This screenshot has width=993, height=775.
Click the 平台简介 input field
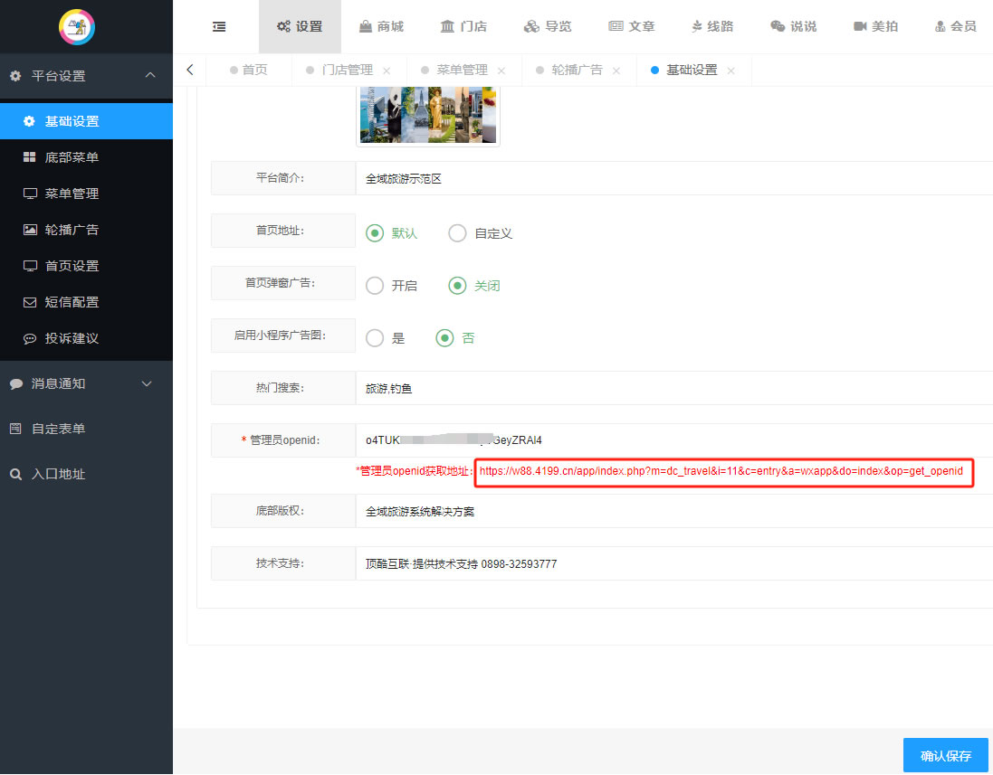(x=674, y=178)
